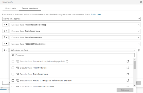Expand the Fluxo Treinamento Prep row chevron

coord(139,25)
